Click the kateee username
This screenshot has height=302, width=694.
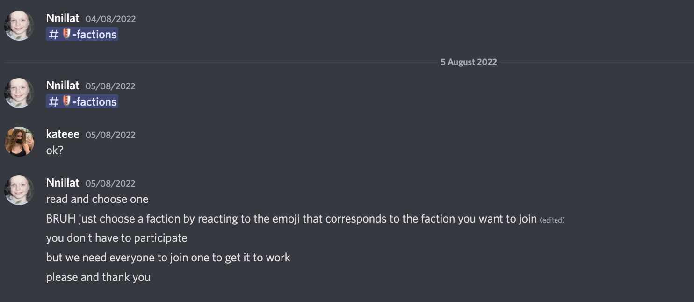coord(63,134)
